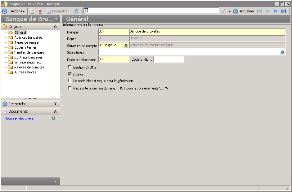This screenshot has width=292, height=192.
Task: Collapse the Onglets section
Action: point(55,27)
